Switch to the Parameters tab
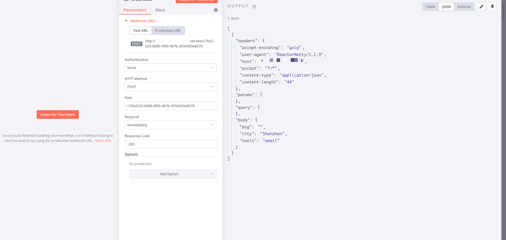Viewport: 506px width, 240px height. pos(135,10)
